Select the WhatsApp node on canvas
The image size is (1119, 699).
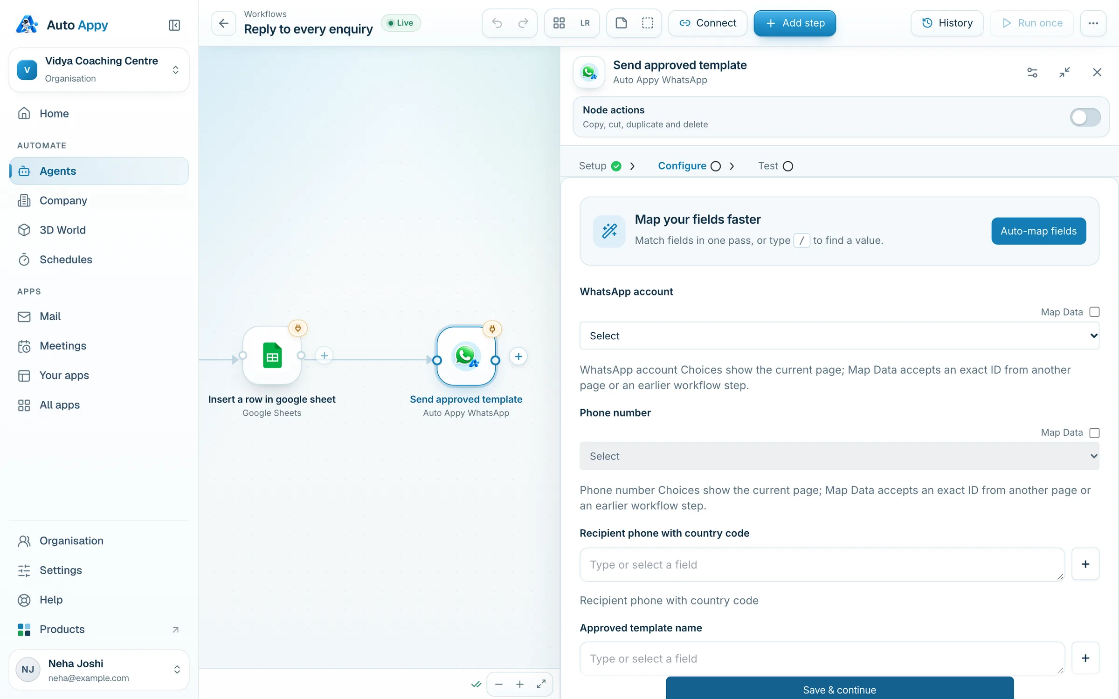pos(466,356)
